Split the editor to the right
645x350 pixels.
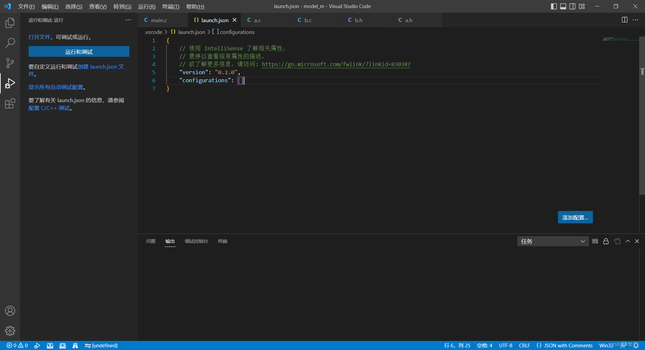point(625,20)
